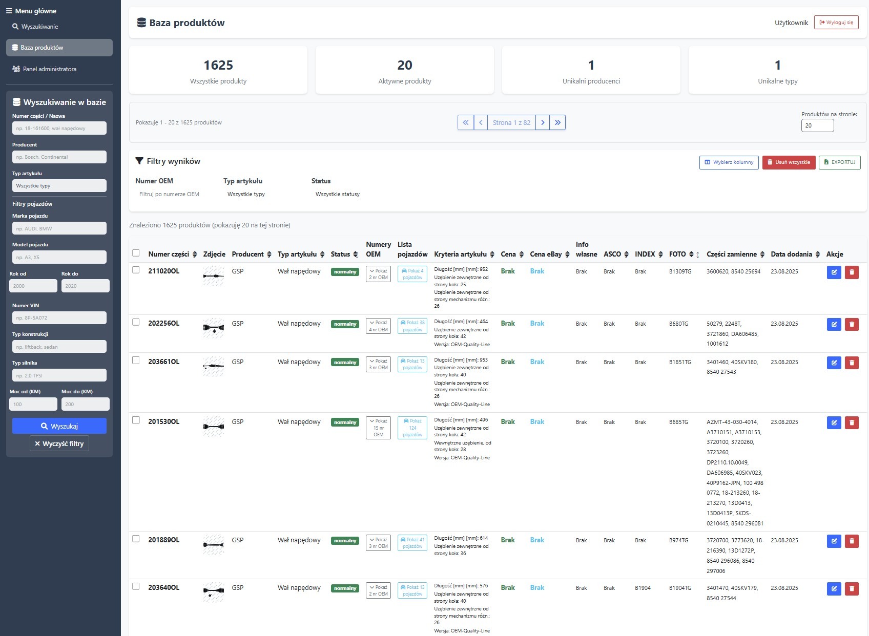Click the red delete icon for part 202256OL
This screenshot has height=636, width=869.
(852, 325)
